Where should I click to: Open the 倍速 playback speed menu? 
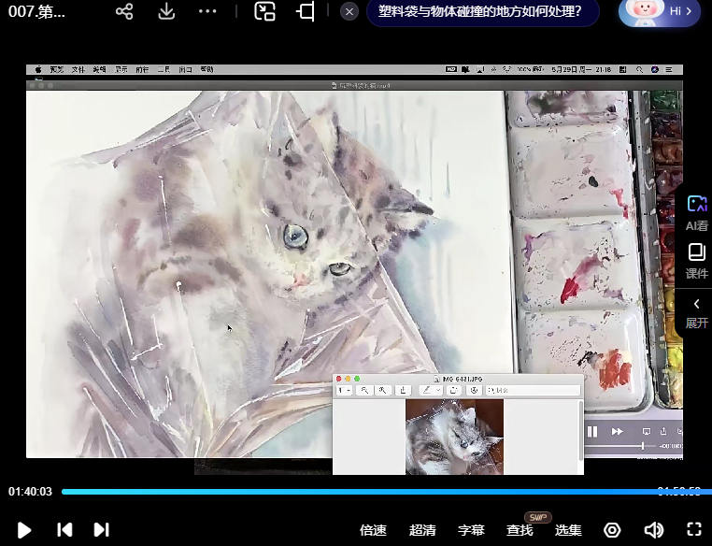(x=373, y=530)
